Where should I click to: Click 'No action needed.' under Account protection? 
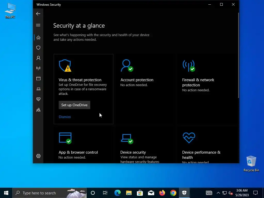[x=134, y=85]
